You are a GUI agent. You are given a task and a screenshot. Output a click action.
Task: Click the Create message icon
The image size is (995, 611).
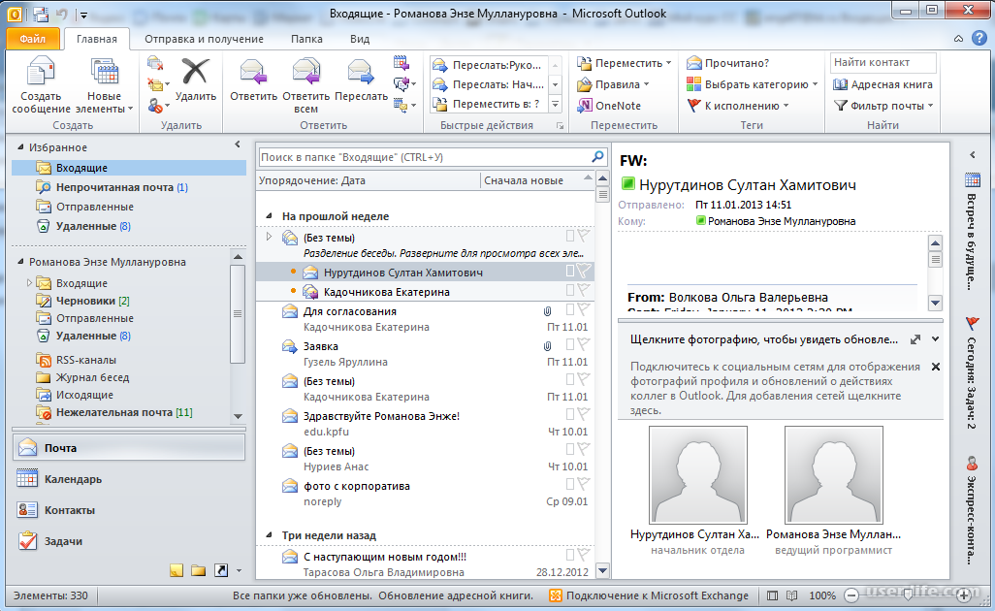tap(41, 71)
